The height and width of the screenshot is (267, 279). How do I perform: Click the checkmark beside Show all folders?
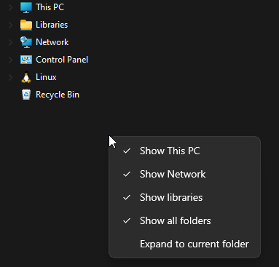point(127,220)
